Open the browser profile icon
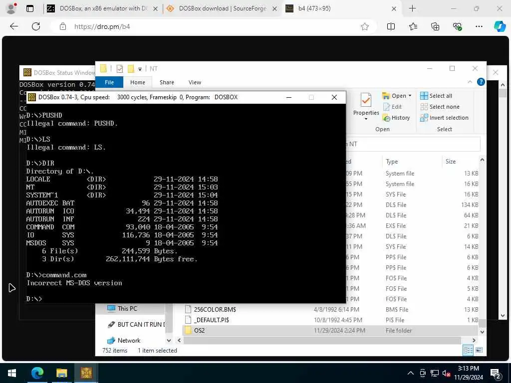This screenshot has height=383, width=511. [11, 8]
